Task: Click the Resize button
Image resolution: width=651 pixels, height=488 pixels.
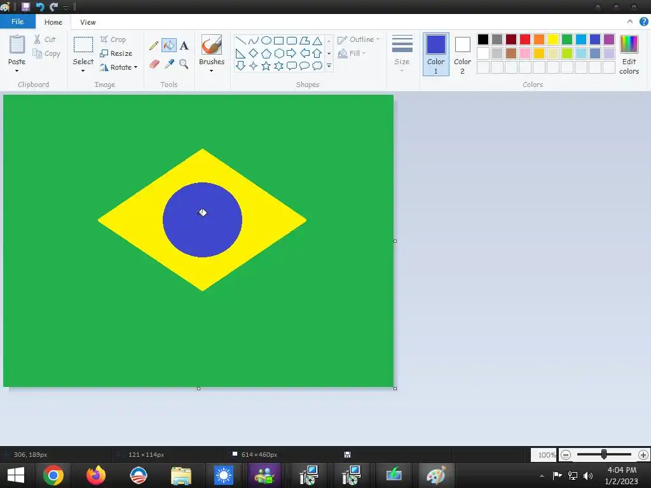Action: click(116, 53)
